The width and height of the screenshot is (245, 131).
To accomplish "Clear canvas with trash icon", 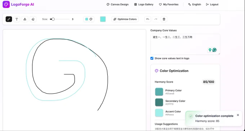I will pyautogui.click(x=164, y=19).
